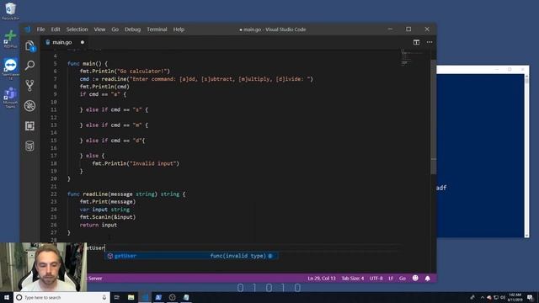Open the Recycle Bin desktop icon
Screen dimensions: 539x303
pyautogui.click(x=10, y=11)
